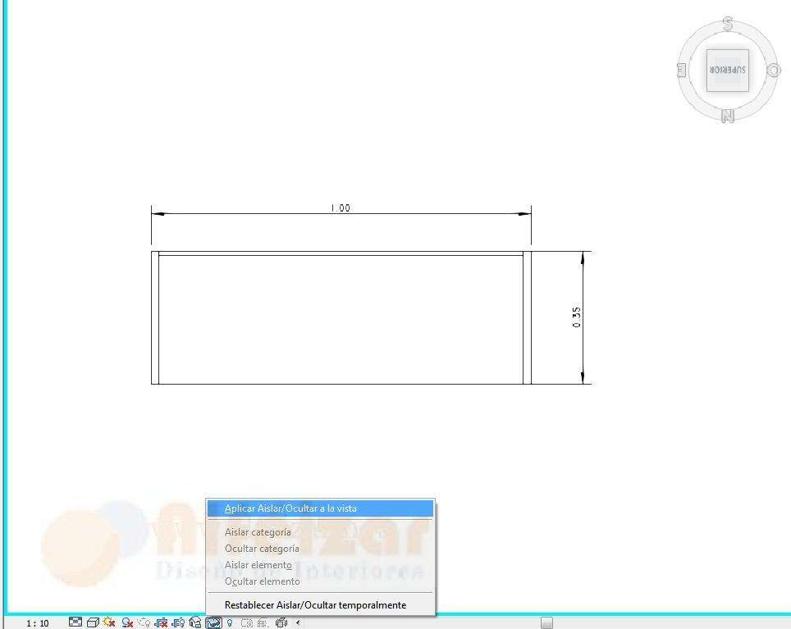
Task: Click the small arrow after the view control icons
Action: pyautogui.click(x=298, y=622)
